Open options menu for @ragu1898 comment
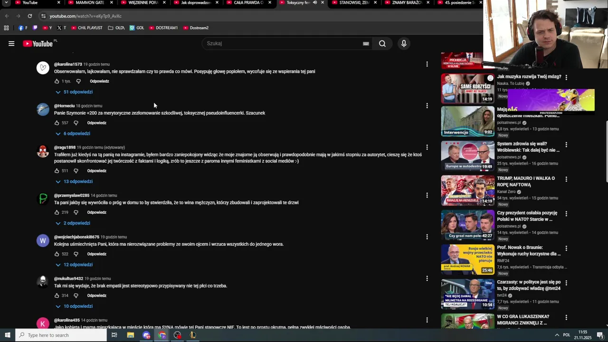608x342 pixels. pos(427,147)
